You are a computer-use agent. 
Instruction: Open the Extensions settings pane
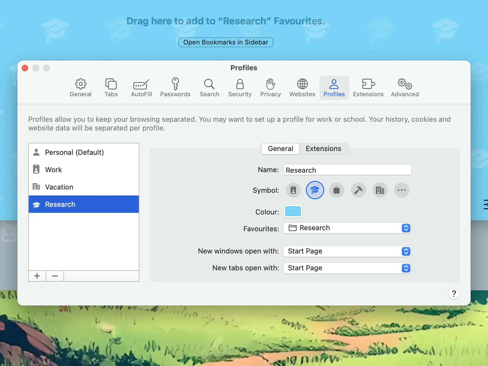[x=368, y=88]
